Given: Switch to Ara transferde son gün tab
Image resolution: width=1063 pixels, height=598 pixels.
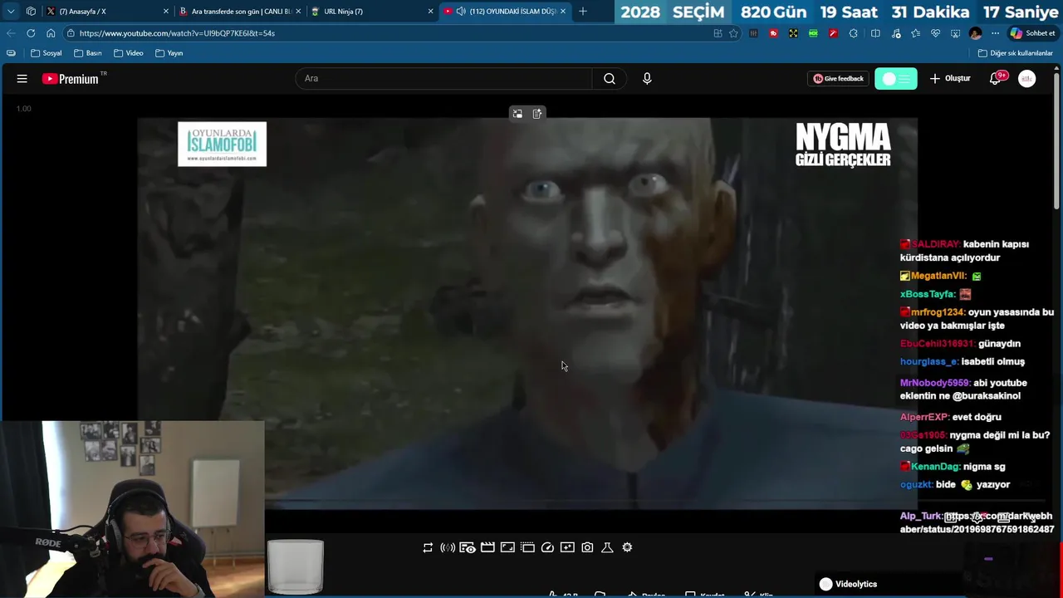Looking at the screenshot, I should (x=238, y=12).
